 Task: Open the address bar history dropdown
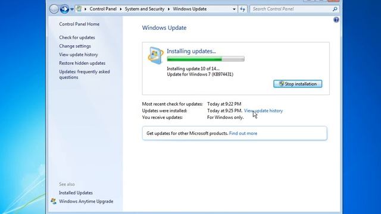[234, 10]
